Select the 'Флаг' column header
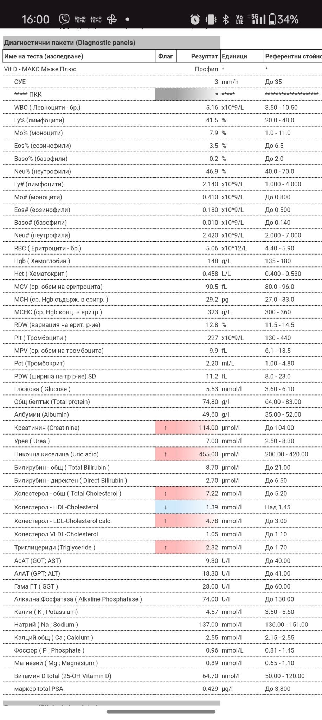The image size is (322, 720). [x=166, y=56]
